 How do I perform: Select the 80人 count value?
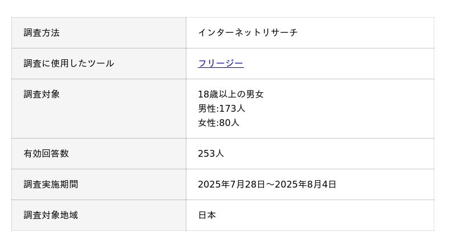click(229, 123)
